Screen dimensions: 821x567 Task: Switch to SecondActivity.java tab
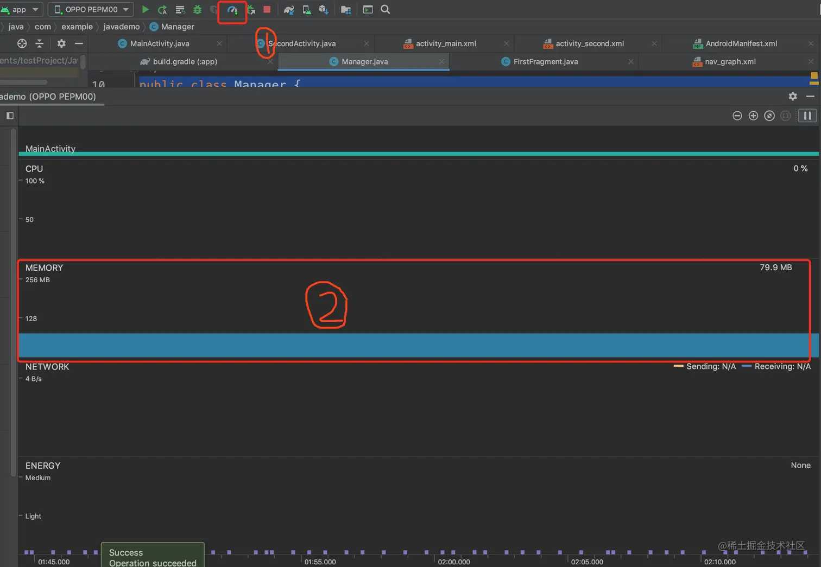pos(302,43)
